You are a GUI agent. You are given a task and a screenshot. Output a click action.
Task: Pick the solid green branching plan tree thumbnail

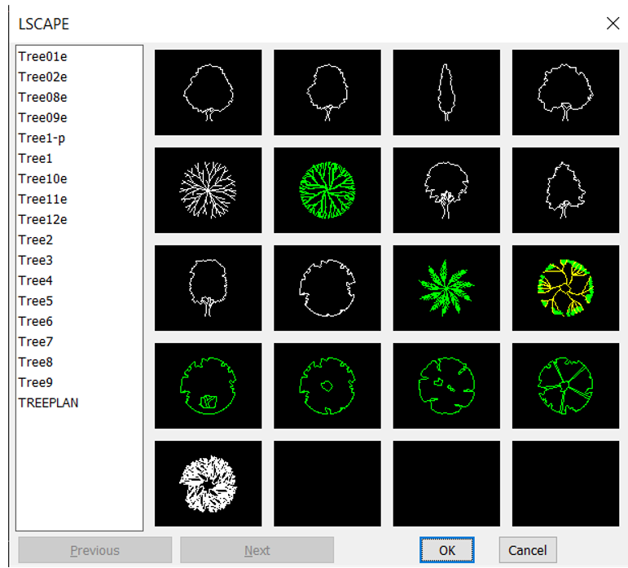point(327,190)
